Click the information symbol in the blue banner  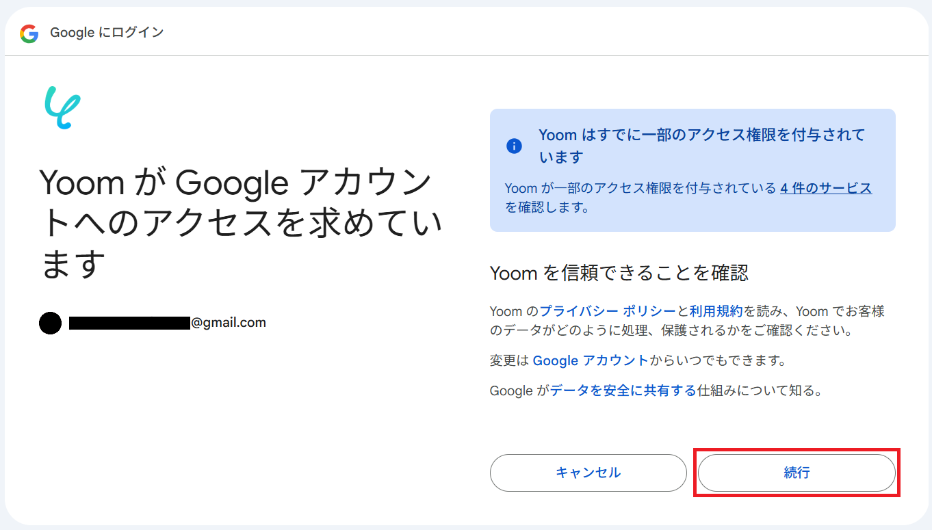click(514, 146)
